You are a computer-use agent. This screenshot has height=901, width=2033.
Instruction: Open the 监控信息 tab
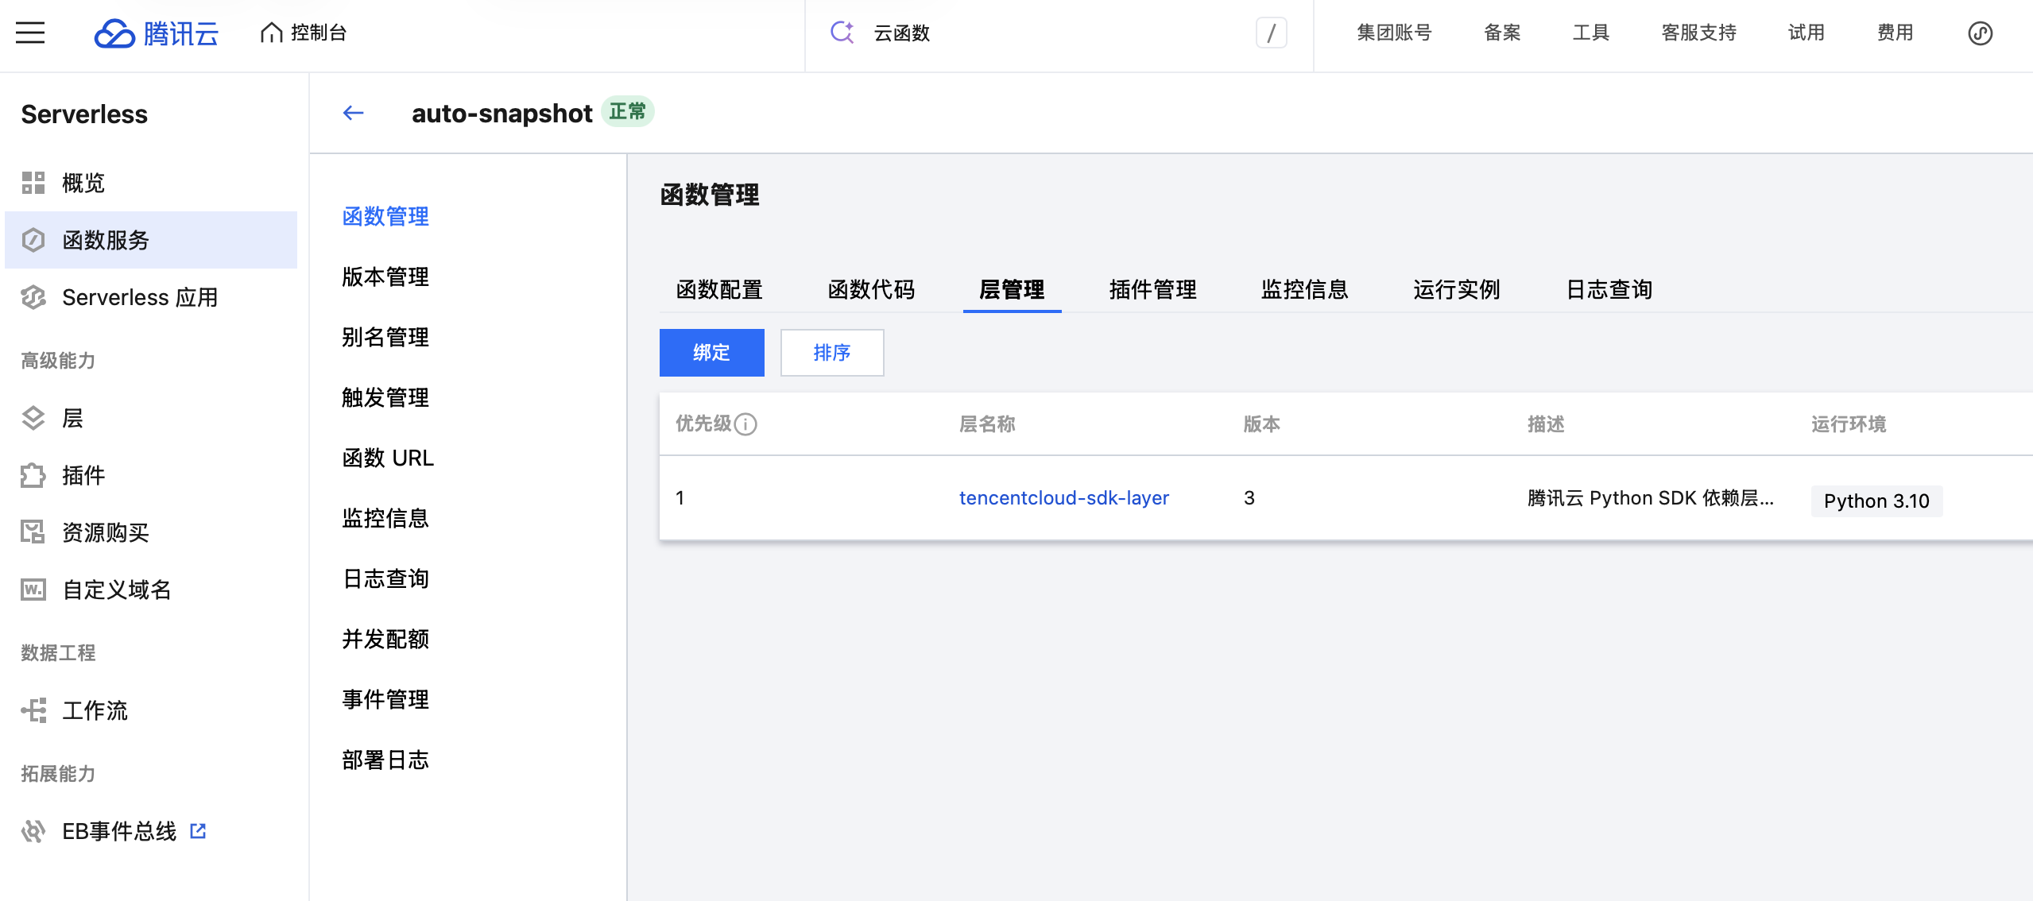(x=1304, y=289)
